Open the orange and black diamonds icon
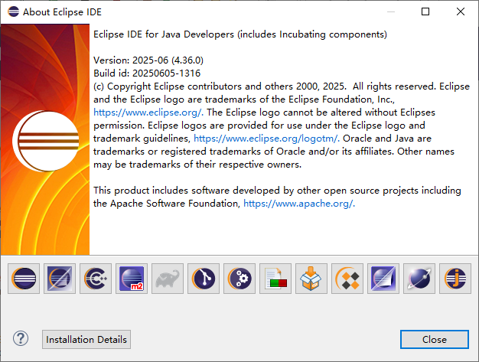 coord(347,279)
